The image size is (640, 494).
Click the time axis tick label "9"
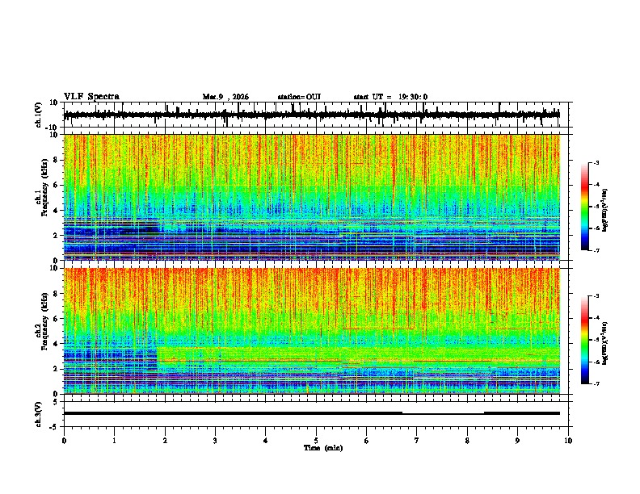(517, 441)
